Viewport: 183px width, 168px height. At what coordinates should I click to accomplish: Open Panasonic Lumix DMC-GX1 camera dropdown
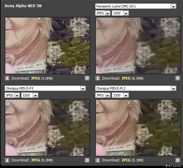tap(136, 6)
